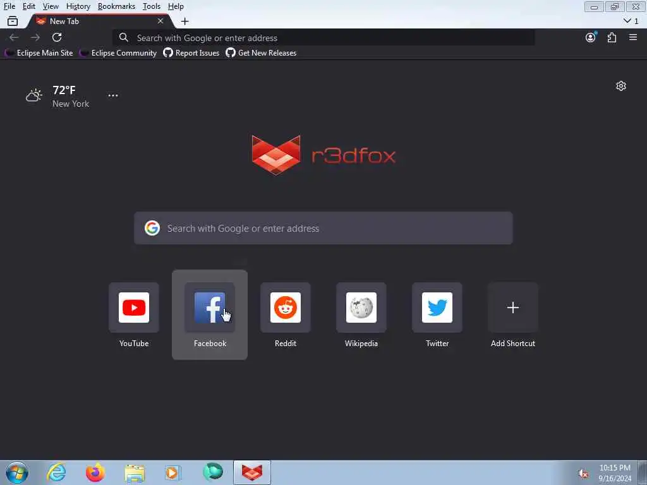Click the Add Shortcut plus tile

coord(513,308)
